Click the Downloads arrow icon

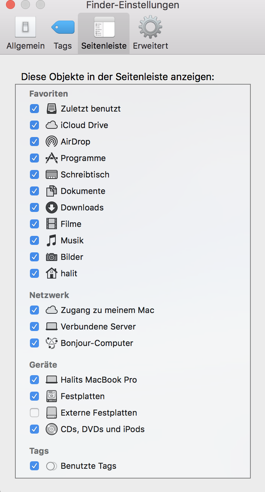click(x=52, y=207)
